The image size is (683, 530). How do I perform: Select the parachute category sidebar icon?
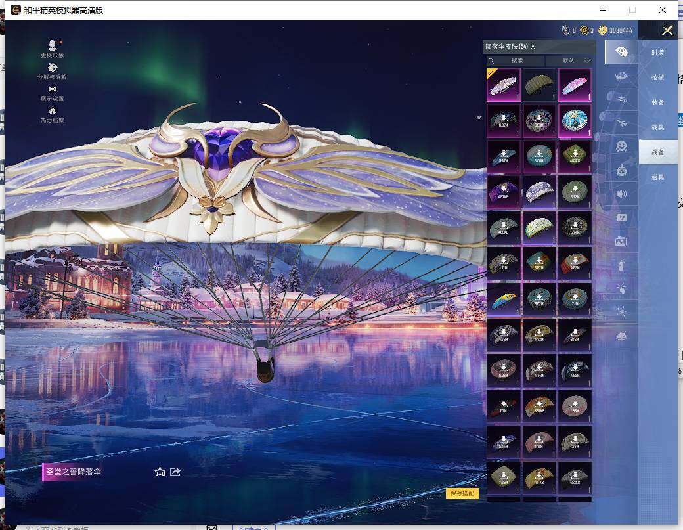pyautogui.click(x=621, y=52)
